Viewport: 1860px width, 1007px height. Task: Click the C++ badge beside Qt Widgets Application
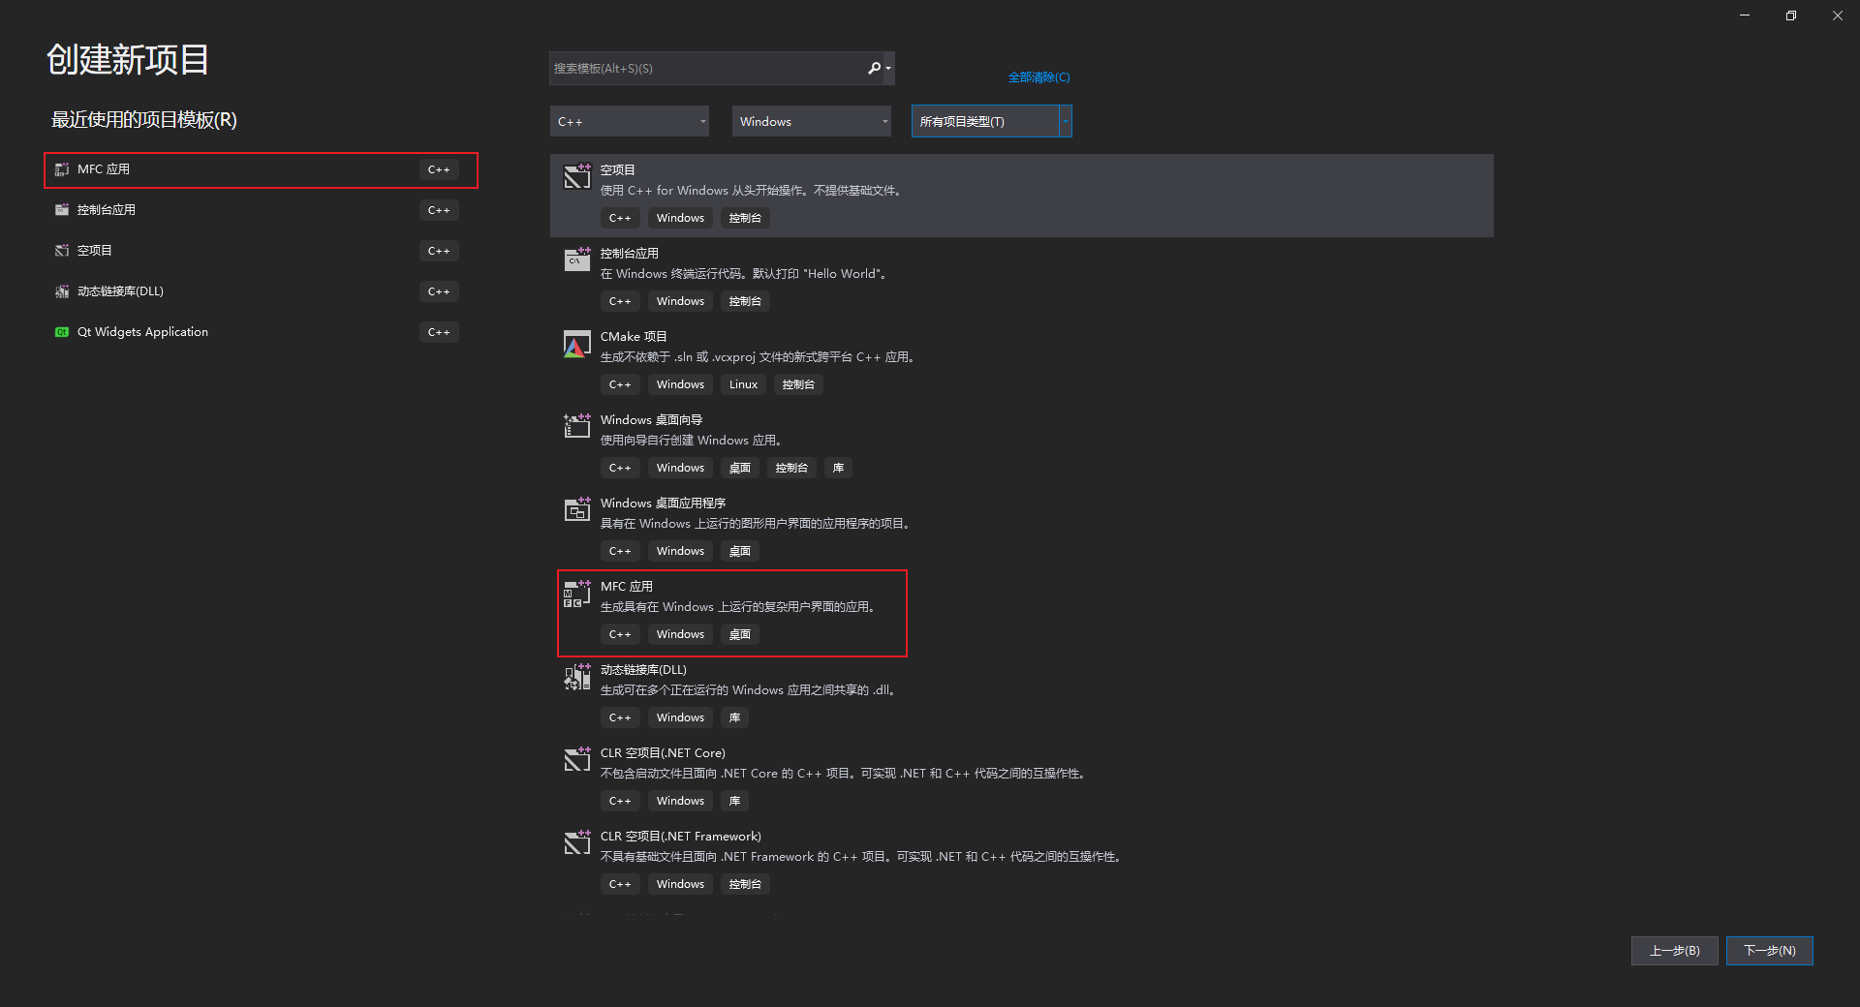click(x=439, y=332)
